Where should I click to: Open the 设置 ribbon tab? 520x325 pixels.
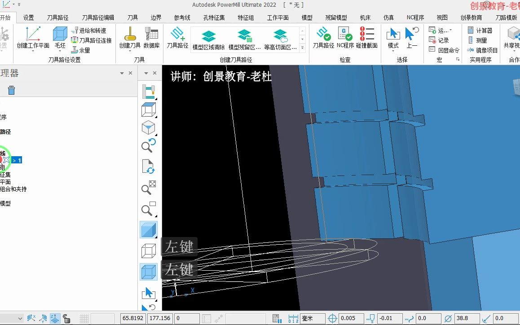29,18
